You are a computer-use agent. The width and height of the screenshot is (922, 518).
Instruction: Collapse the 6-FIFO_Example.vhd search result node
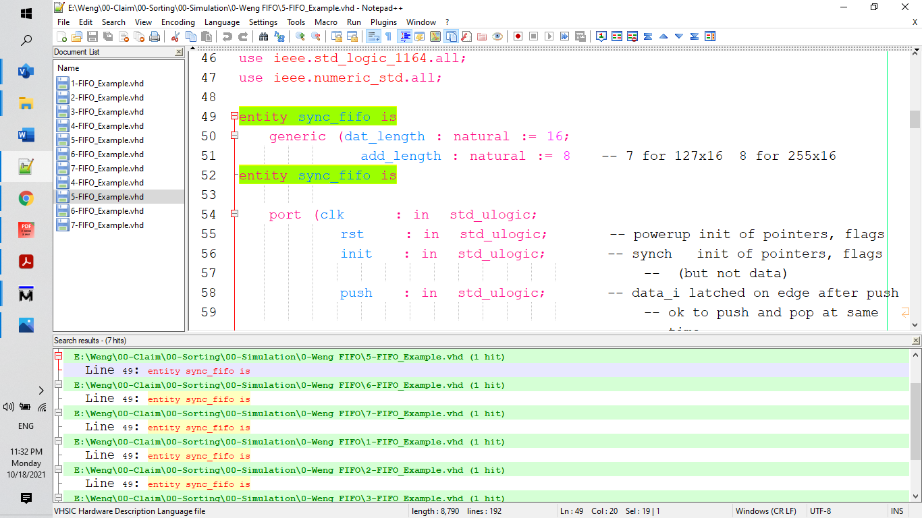click(59, 385)
